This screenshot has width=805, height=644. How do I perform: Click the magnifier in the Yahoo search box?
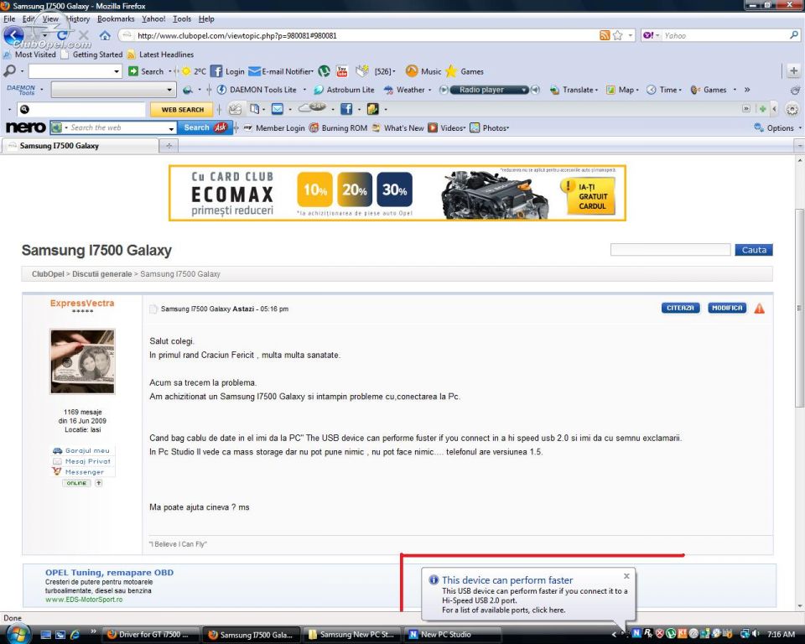[x=794, y=35]
